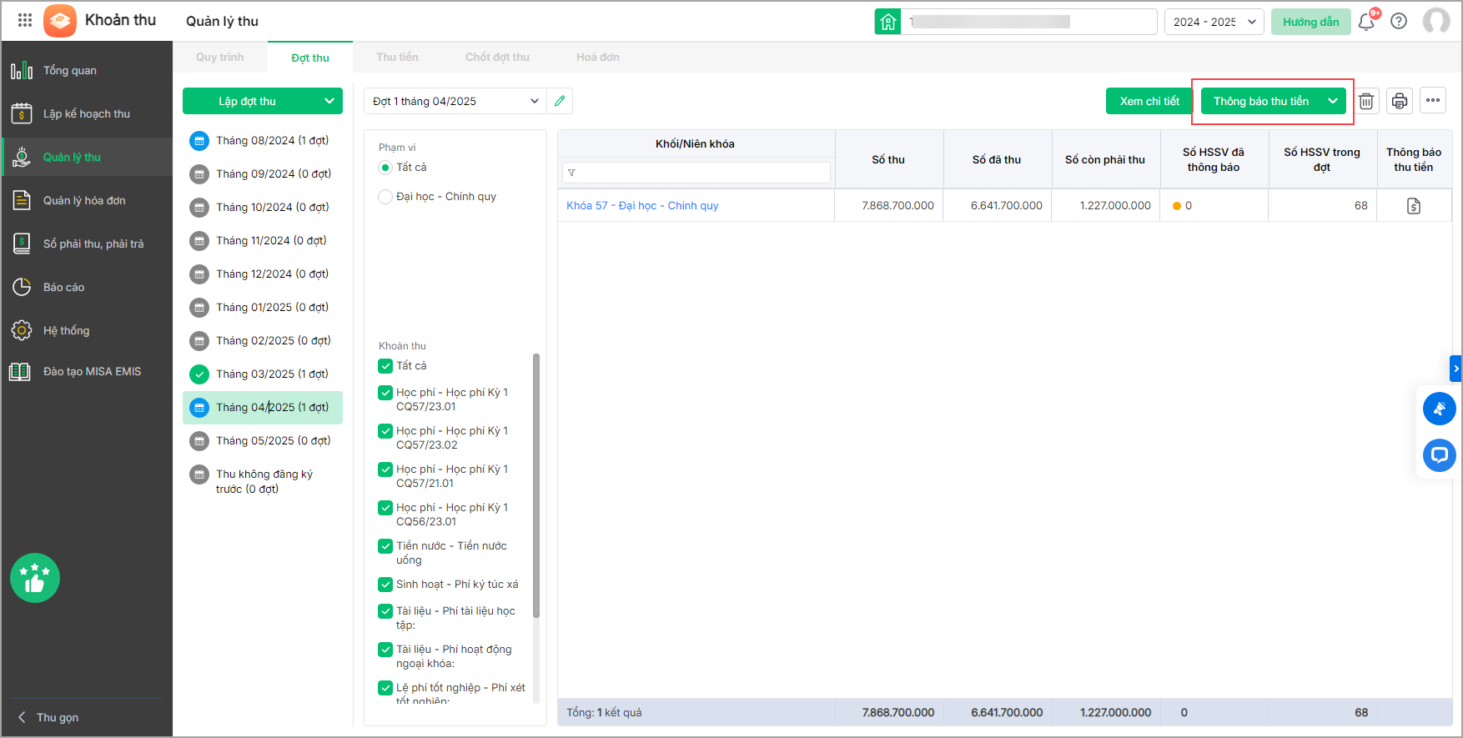The height and width of the screenshot is (738, 1463).
Task: Click the help question mark icon
Action: [x=1399, y=22]
